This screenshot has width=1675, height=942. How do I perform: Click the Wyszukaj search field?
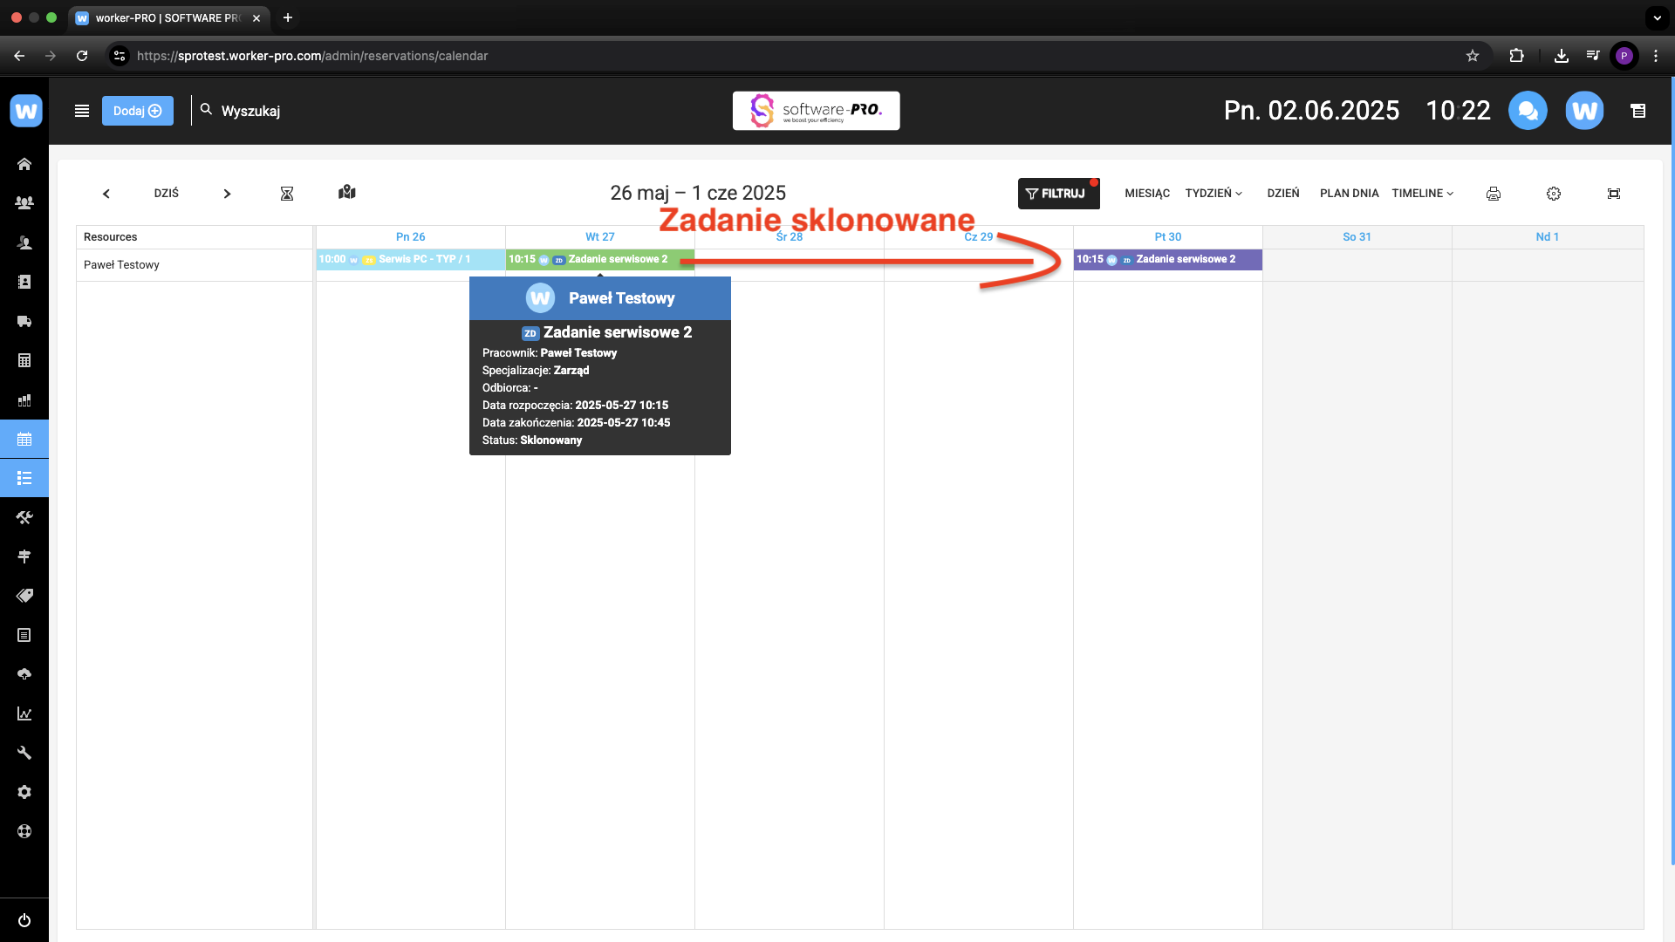coord(250,111)
